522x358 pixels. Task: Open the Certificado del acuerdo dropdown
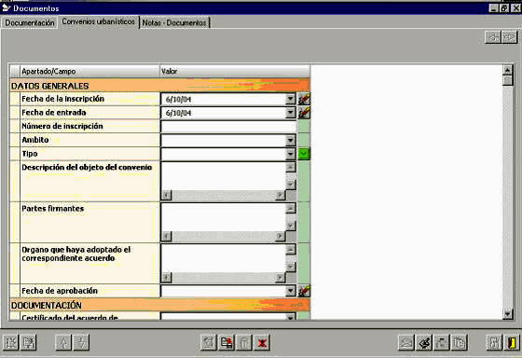290,317
